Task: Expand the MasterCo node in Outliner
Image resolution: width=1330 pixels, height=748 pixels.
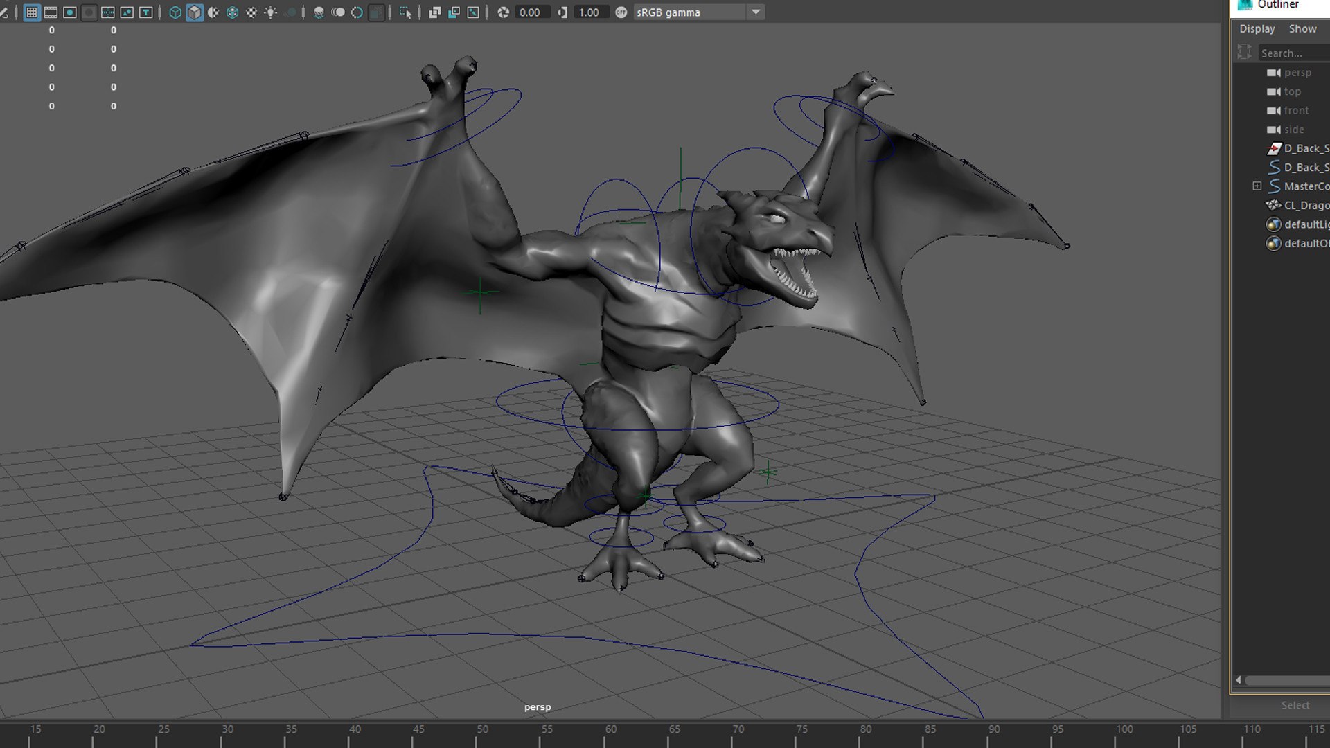Action: (1257, 186)
